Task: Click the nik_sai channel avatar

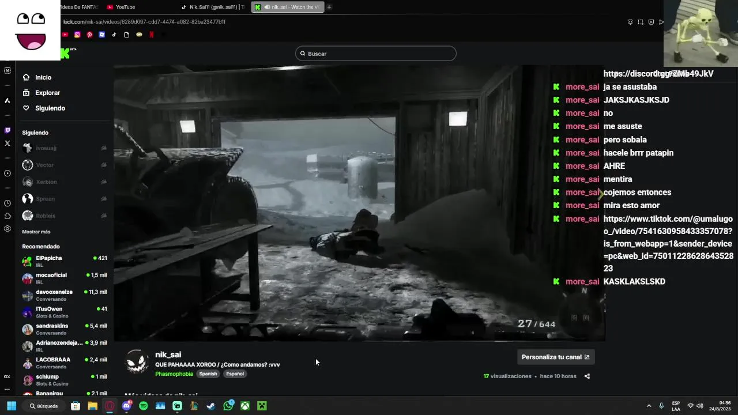Action: coord(137,362)
